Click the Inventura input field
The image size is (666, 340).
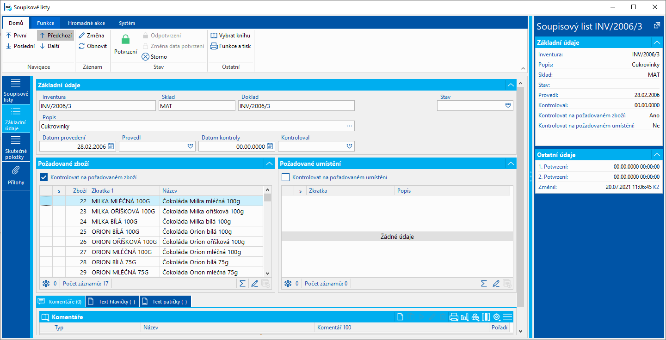[x=98, y=106]
